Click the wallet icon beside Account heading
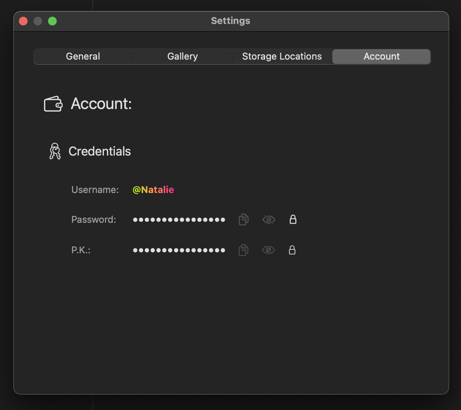 [x=53, y=104]
